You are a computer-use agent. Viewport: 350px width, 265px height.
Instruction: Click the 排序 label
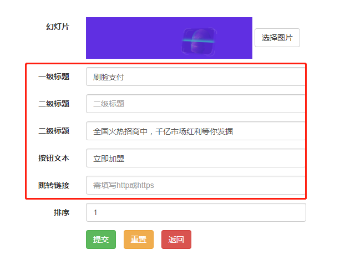(62, 212)
